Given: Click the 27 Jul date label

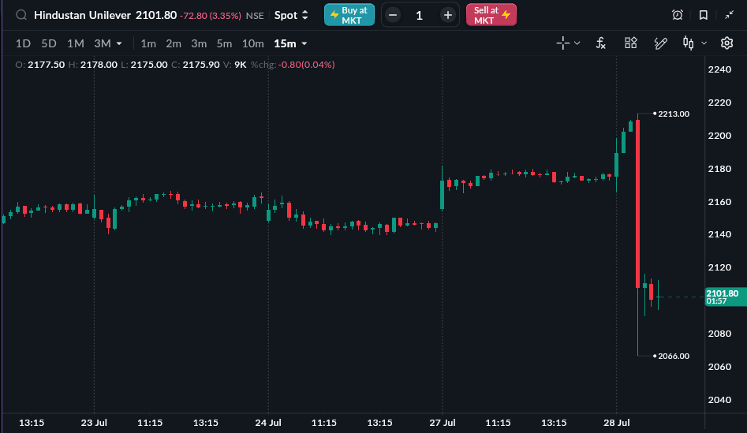Looking at the screenshot, I should 442,423.
